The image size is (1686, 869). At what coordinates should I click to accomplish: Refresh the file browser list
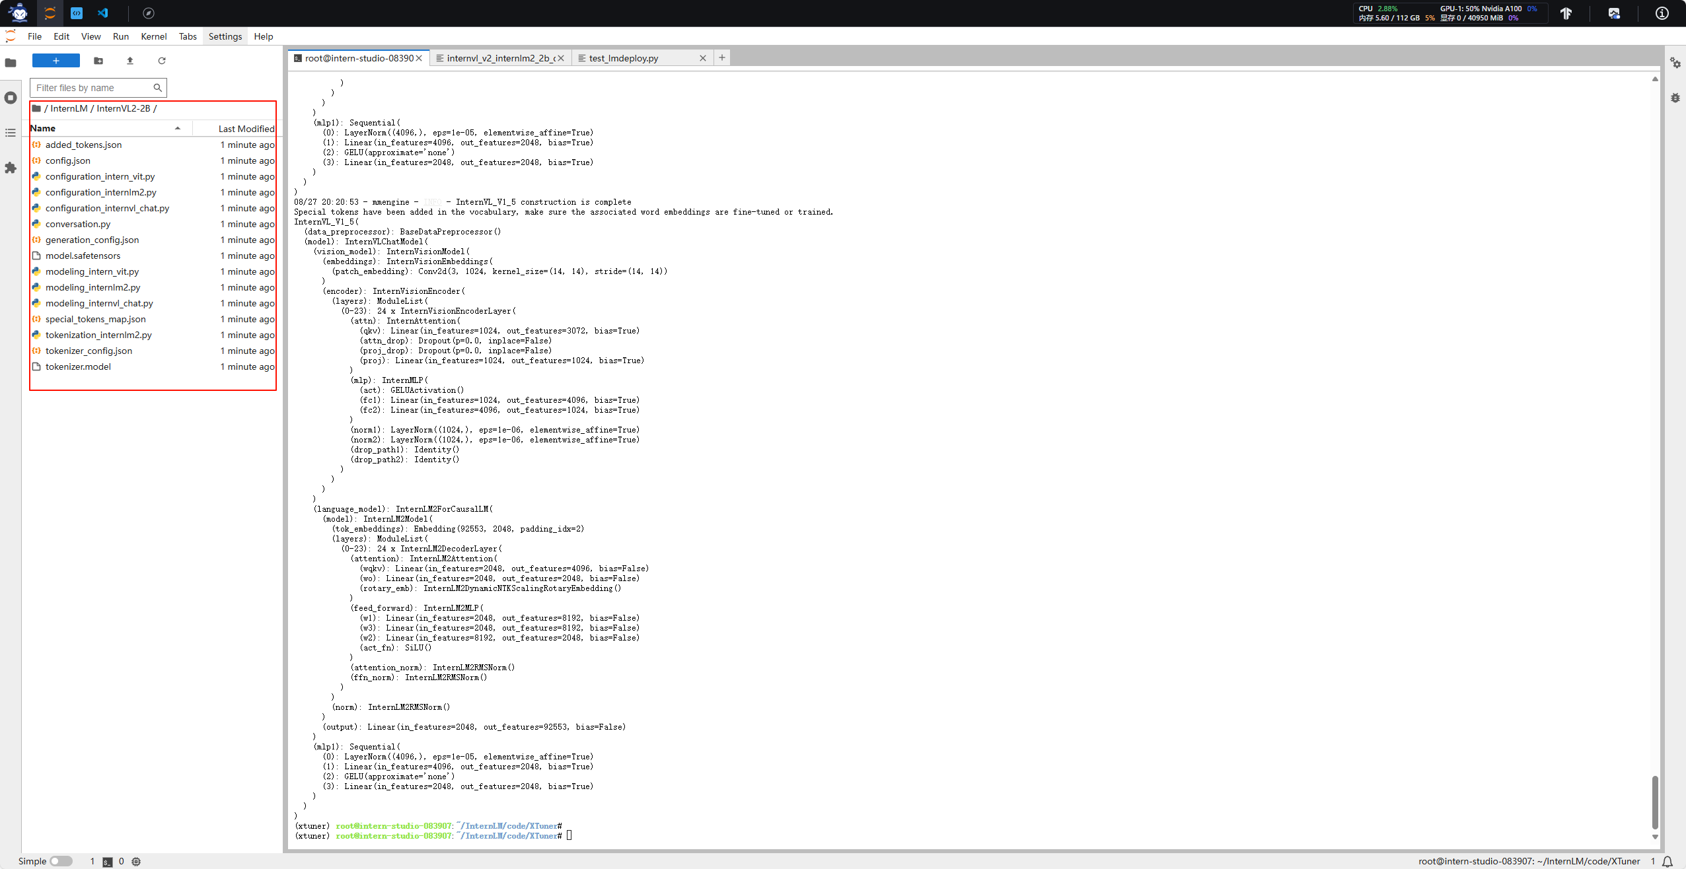pos(162,61)
